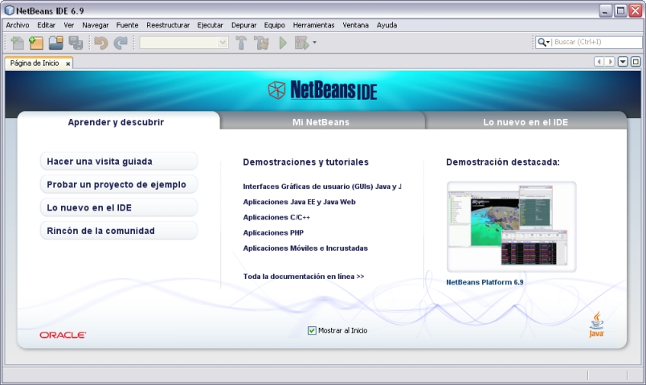Open Aplicaciones PHP tutorial link
The height and width of the screenshot is (385, 646).
(x=273, y=233)
